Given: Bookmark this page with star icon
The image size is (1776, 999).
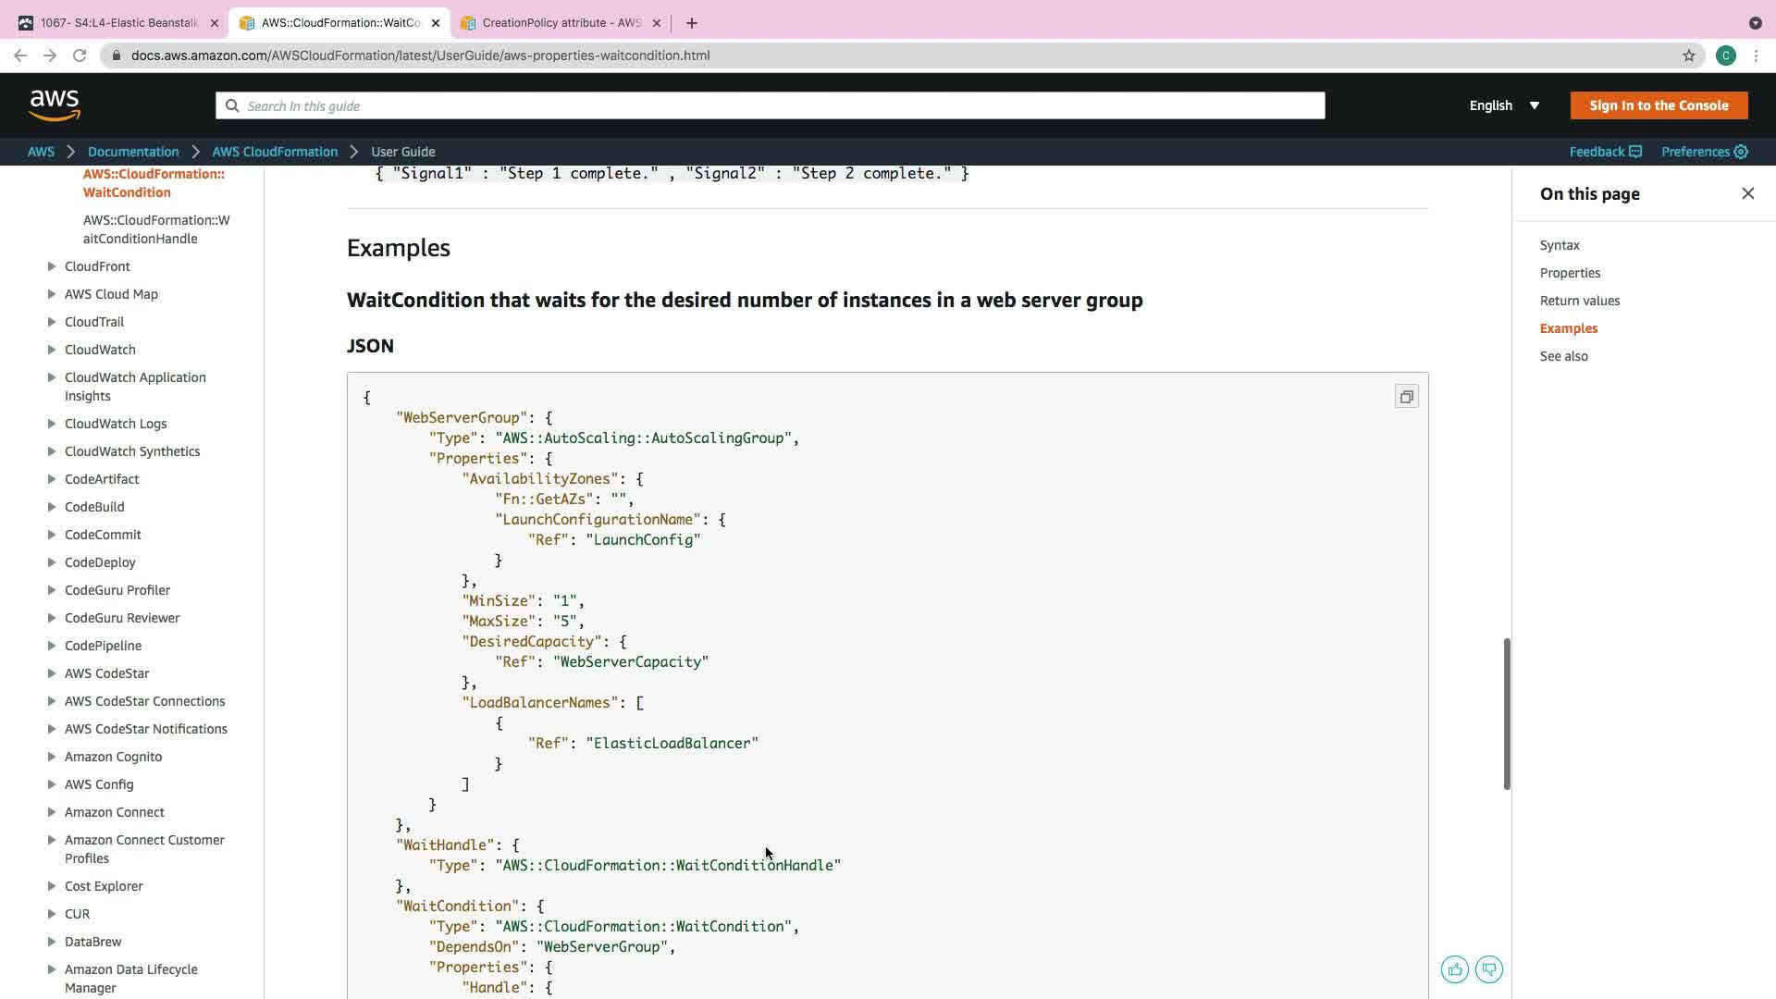Looking at the screenshot, I should 1689,55.
